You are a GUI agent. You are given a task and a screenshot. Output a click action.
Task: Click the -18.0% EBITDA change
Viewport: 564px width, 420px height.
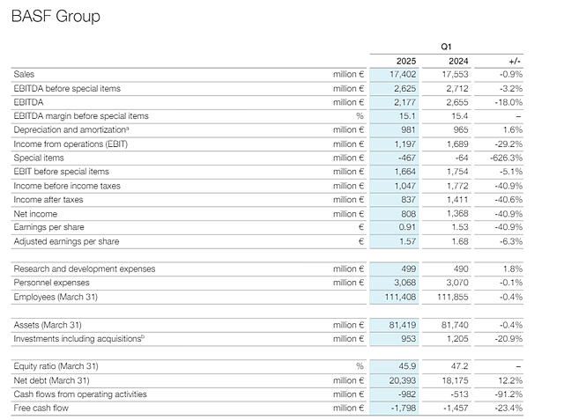click(508, 102)
